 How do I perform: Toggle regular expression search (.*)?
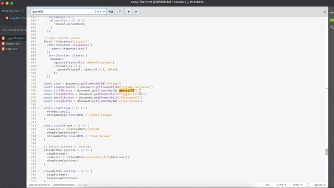click(119, 11)
